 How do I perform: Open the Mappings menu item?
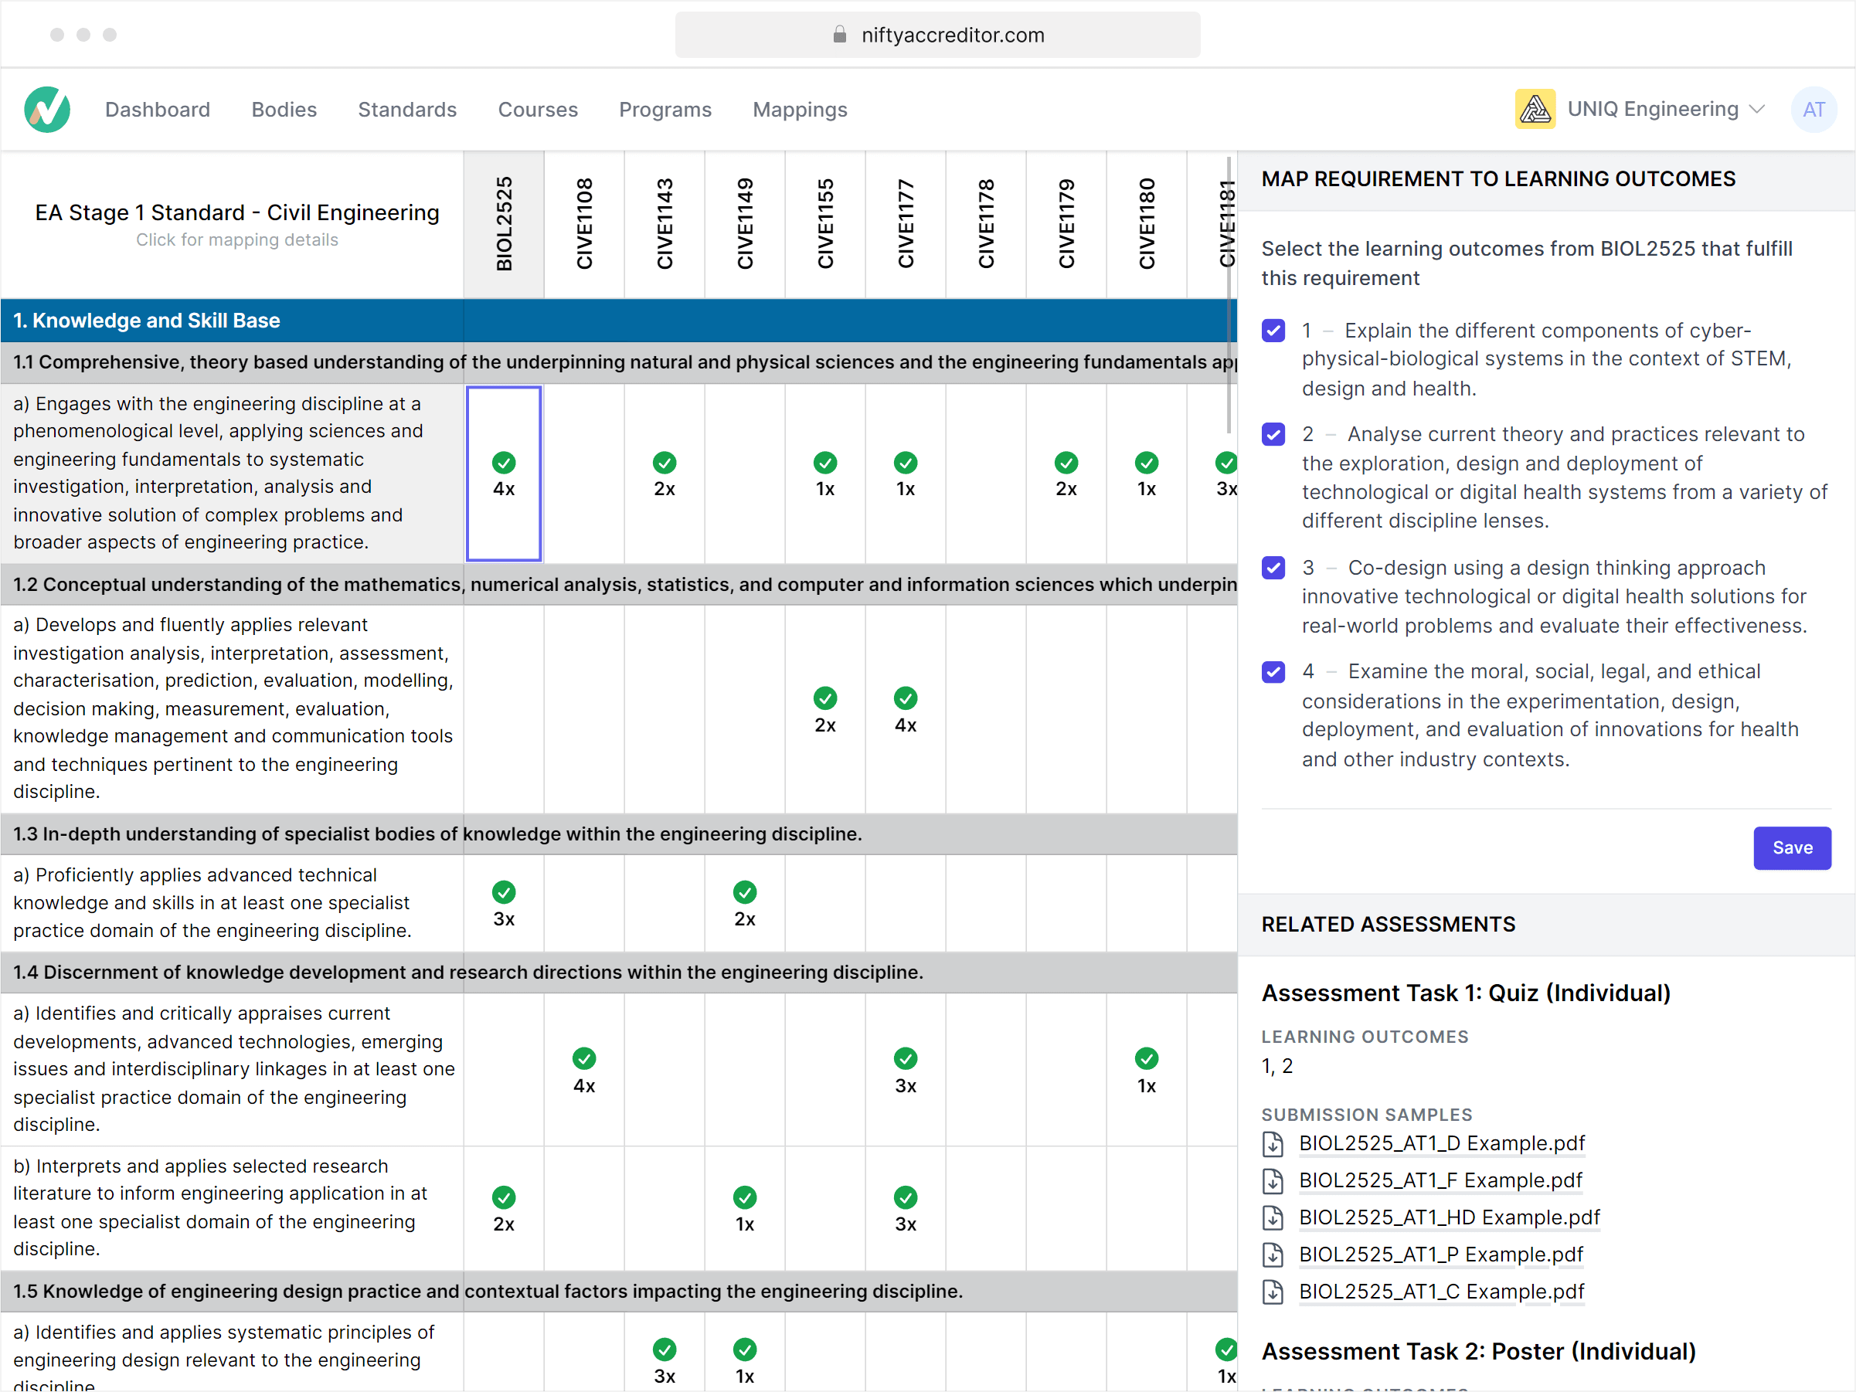coord(800,110)
